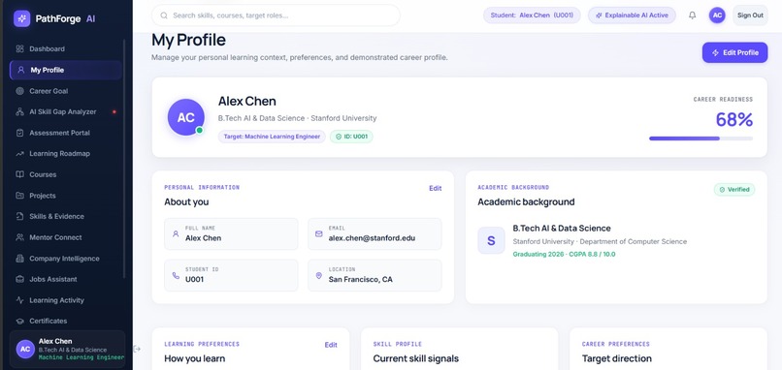Image resolution: width=782 pixels, height=370 pixels.
Task: Click the Skills & Evidence icon
Action: [20, 217]
